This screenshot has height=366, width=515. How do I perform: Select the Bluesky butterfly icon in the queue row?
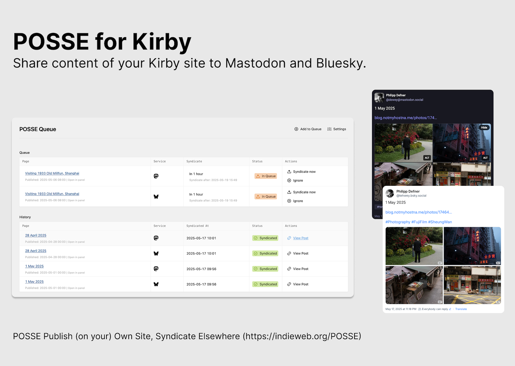coord(156,196)
